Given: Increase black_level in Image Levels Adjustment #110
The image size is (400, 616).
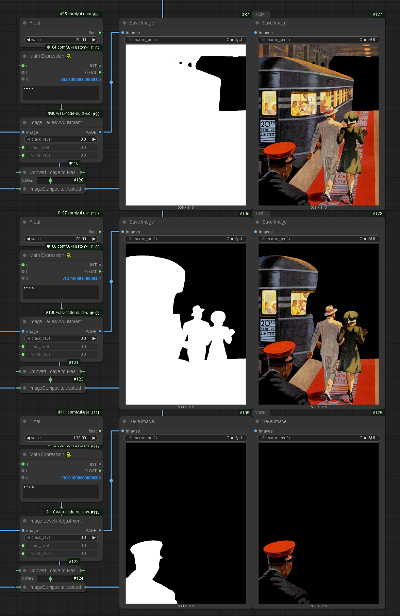Looking at the screenshot, I should pos(94,538).
